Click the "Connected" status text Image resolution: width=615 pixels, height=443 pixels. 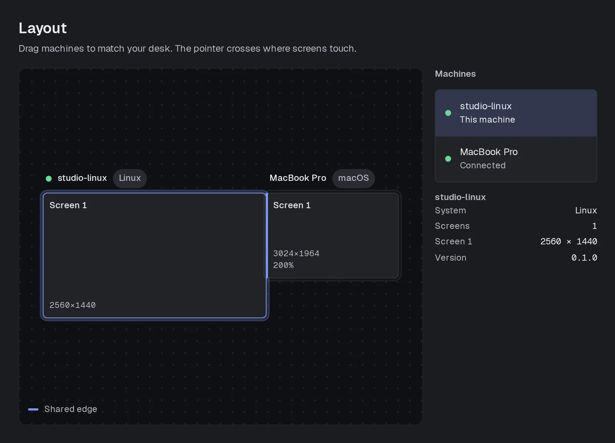[x=483, y=165]
